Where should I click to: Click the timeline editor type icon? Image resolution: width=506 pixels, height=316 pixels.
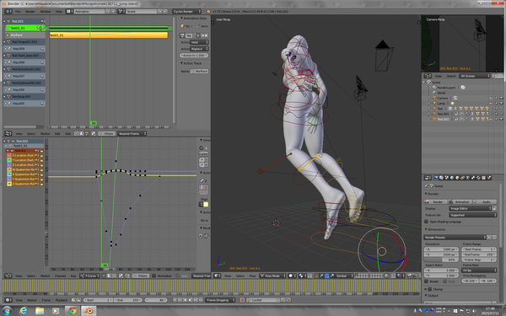click(x=8, y=300)
